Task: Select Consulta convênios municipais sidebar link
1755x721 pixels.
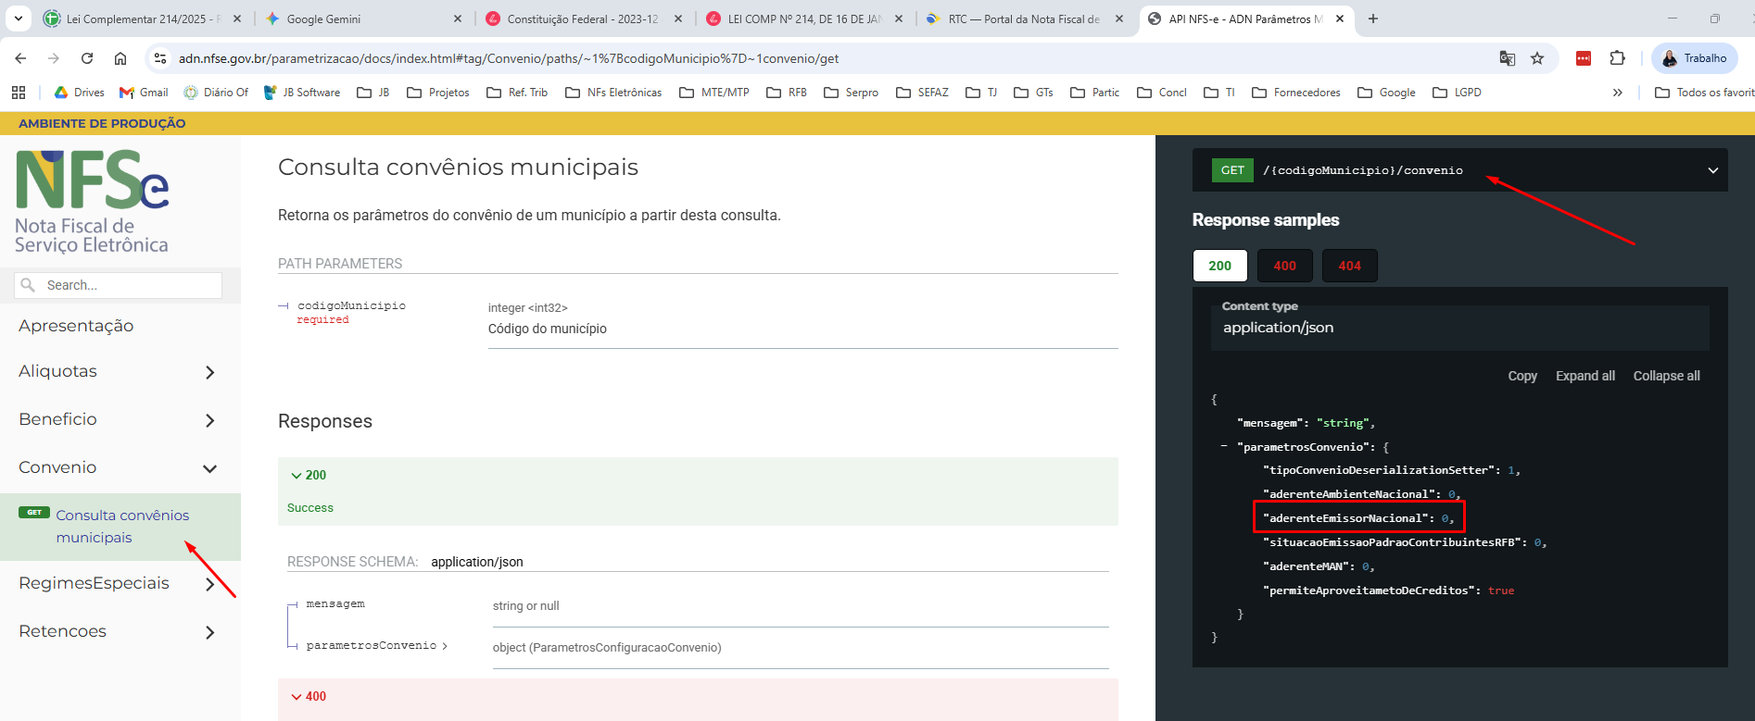Action: (121, 527)
